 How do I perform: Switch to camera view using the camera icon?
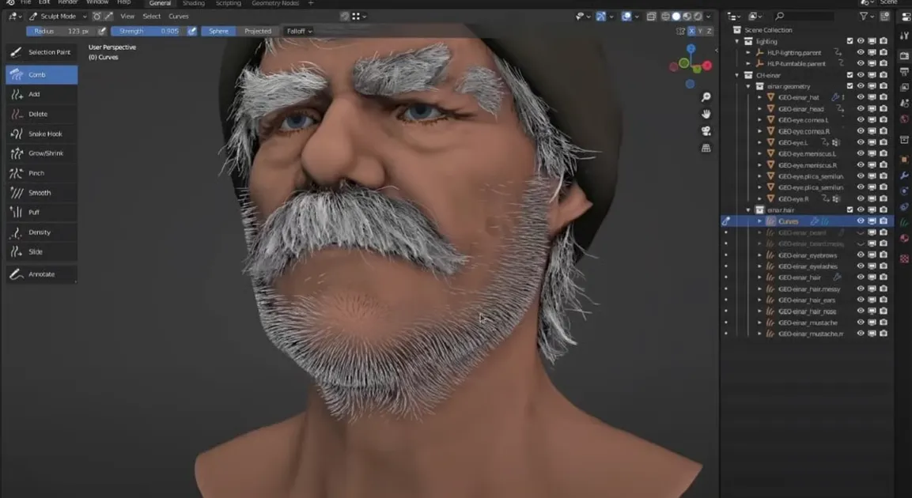click(x=706, y=131)
